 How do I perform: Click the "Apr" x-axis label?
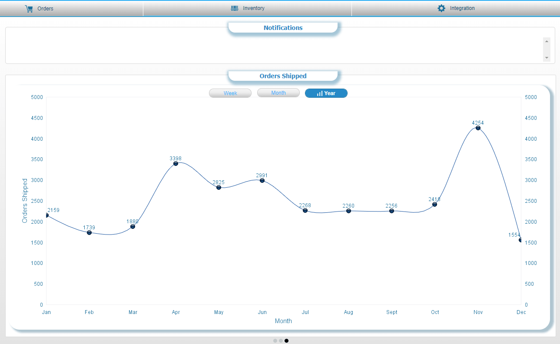pyautogui.click(x=176, y=312)
